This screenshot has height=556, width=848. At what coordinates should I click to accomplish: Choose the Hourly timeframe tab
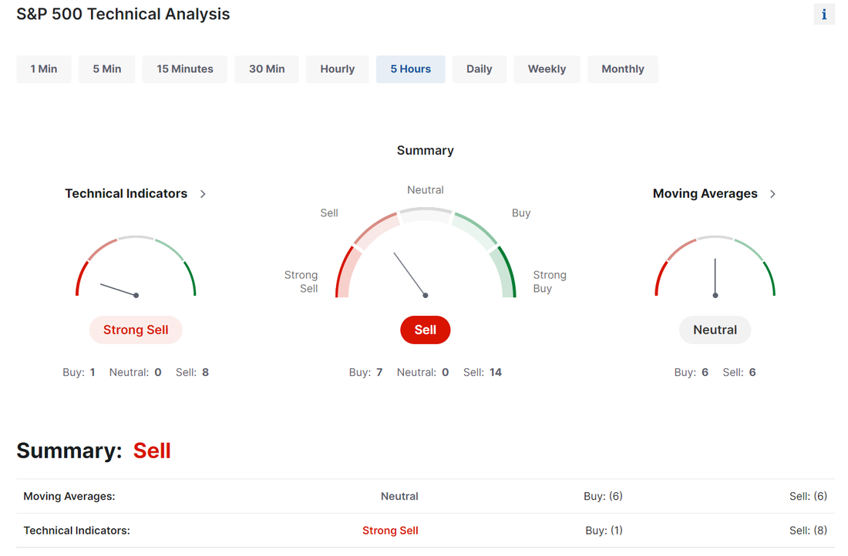(338, 69)
